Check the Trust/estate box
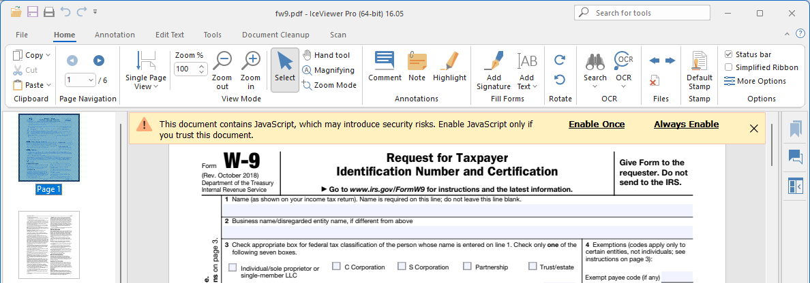The height and width of the screenshot is (283, 810). click(x=532, y=266)
